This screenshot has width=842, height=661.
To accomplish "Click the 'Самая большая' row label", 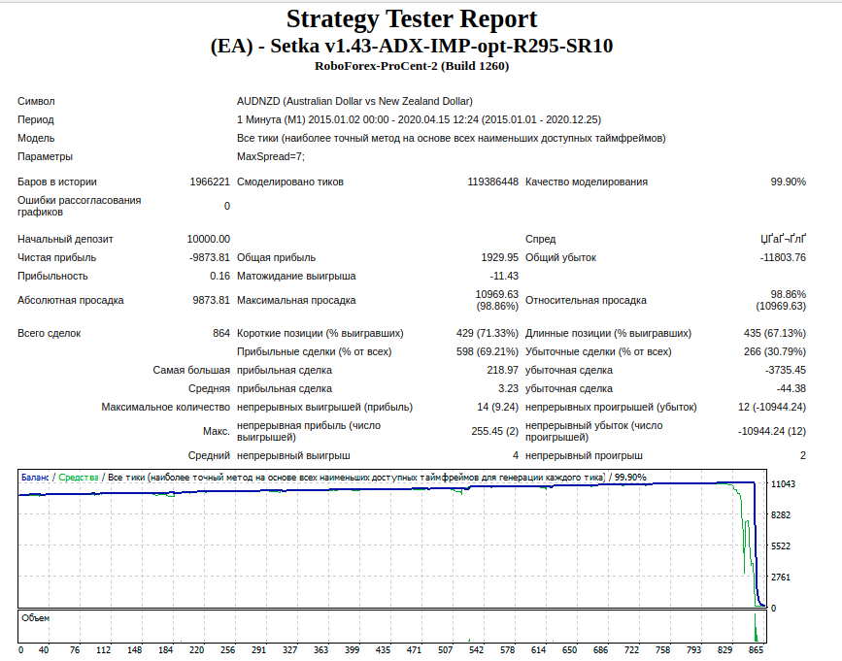I will [x=191, y=370].
